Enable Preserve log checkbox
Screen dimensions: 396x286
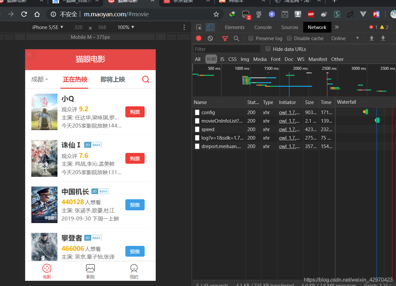tap(251, 38)
